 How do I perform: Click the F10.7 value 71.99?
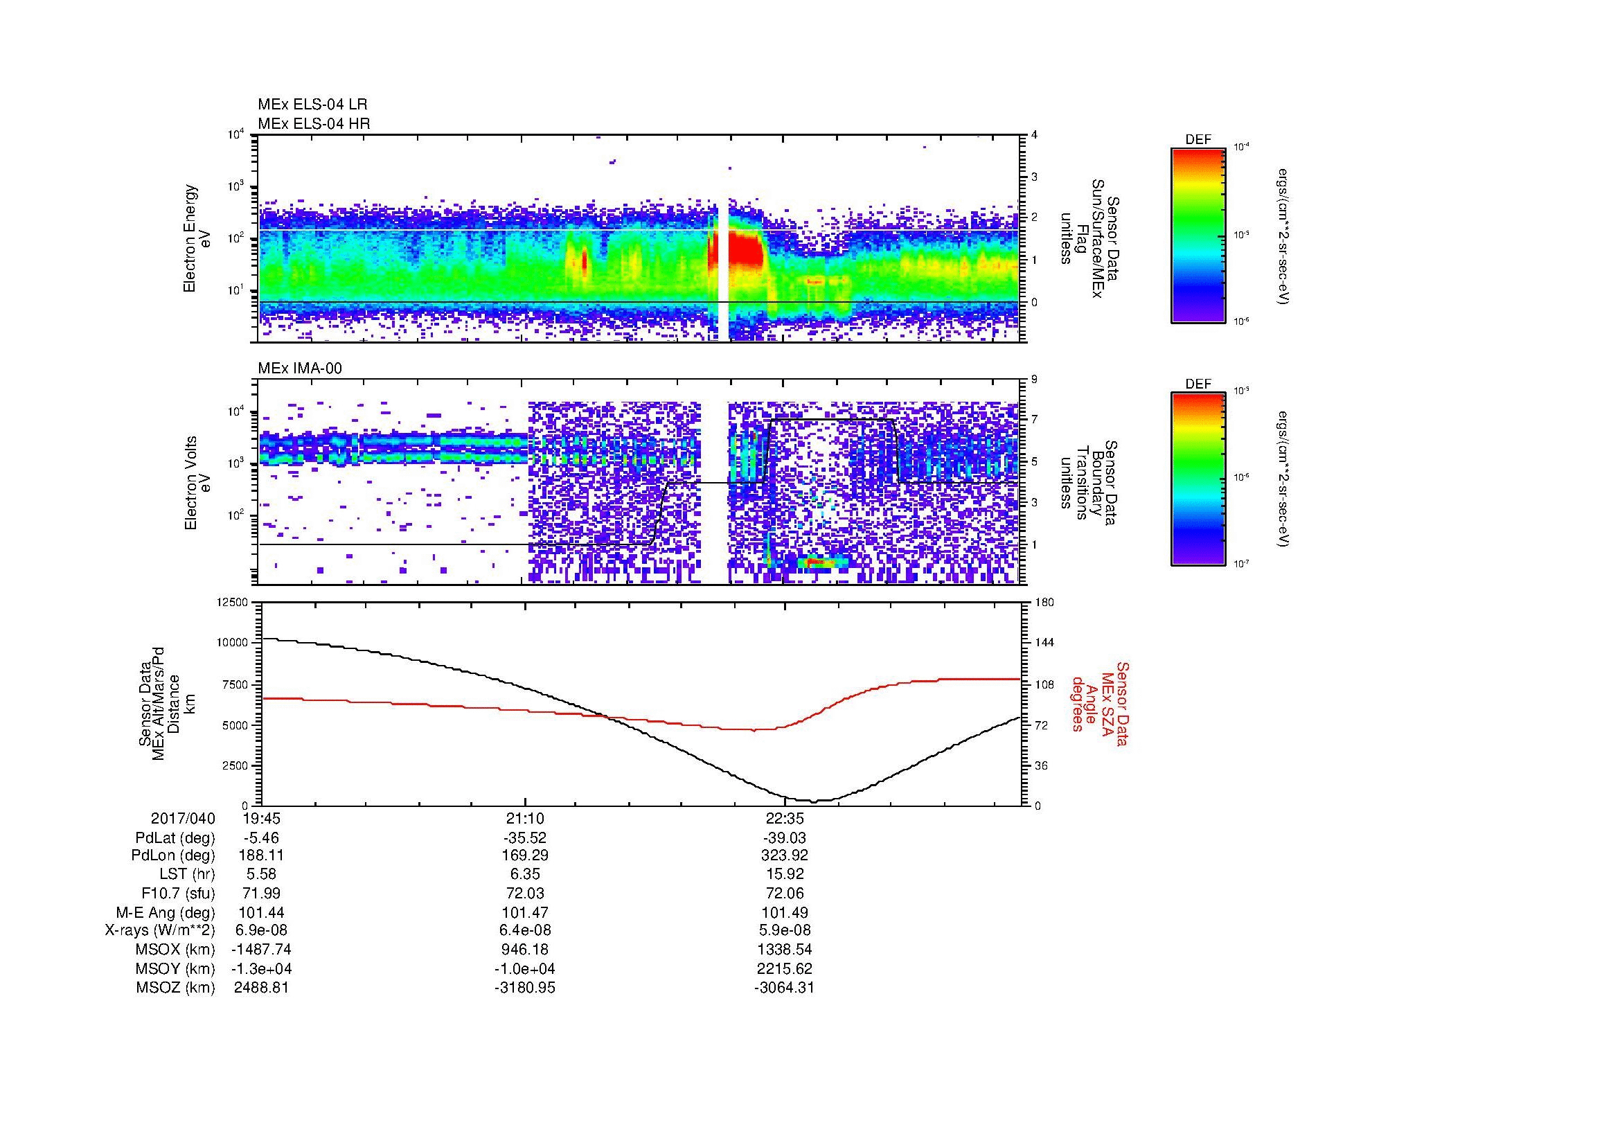pyautogui.click(x=261, y=894)
